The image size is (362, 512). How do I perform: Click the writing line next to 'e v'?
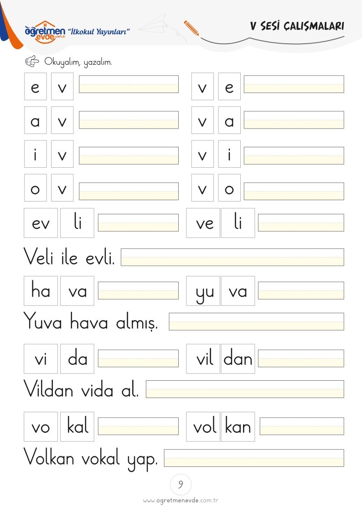(129, 84)
